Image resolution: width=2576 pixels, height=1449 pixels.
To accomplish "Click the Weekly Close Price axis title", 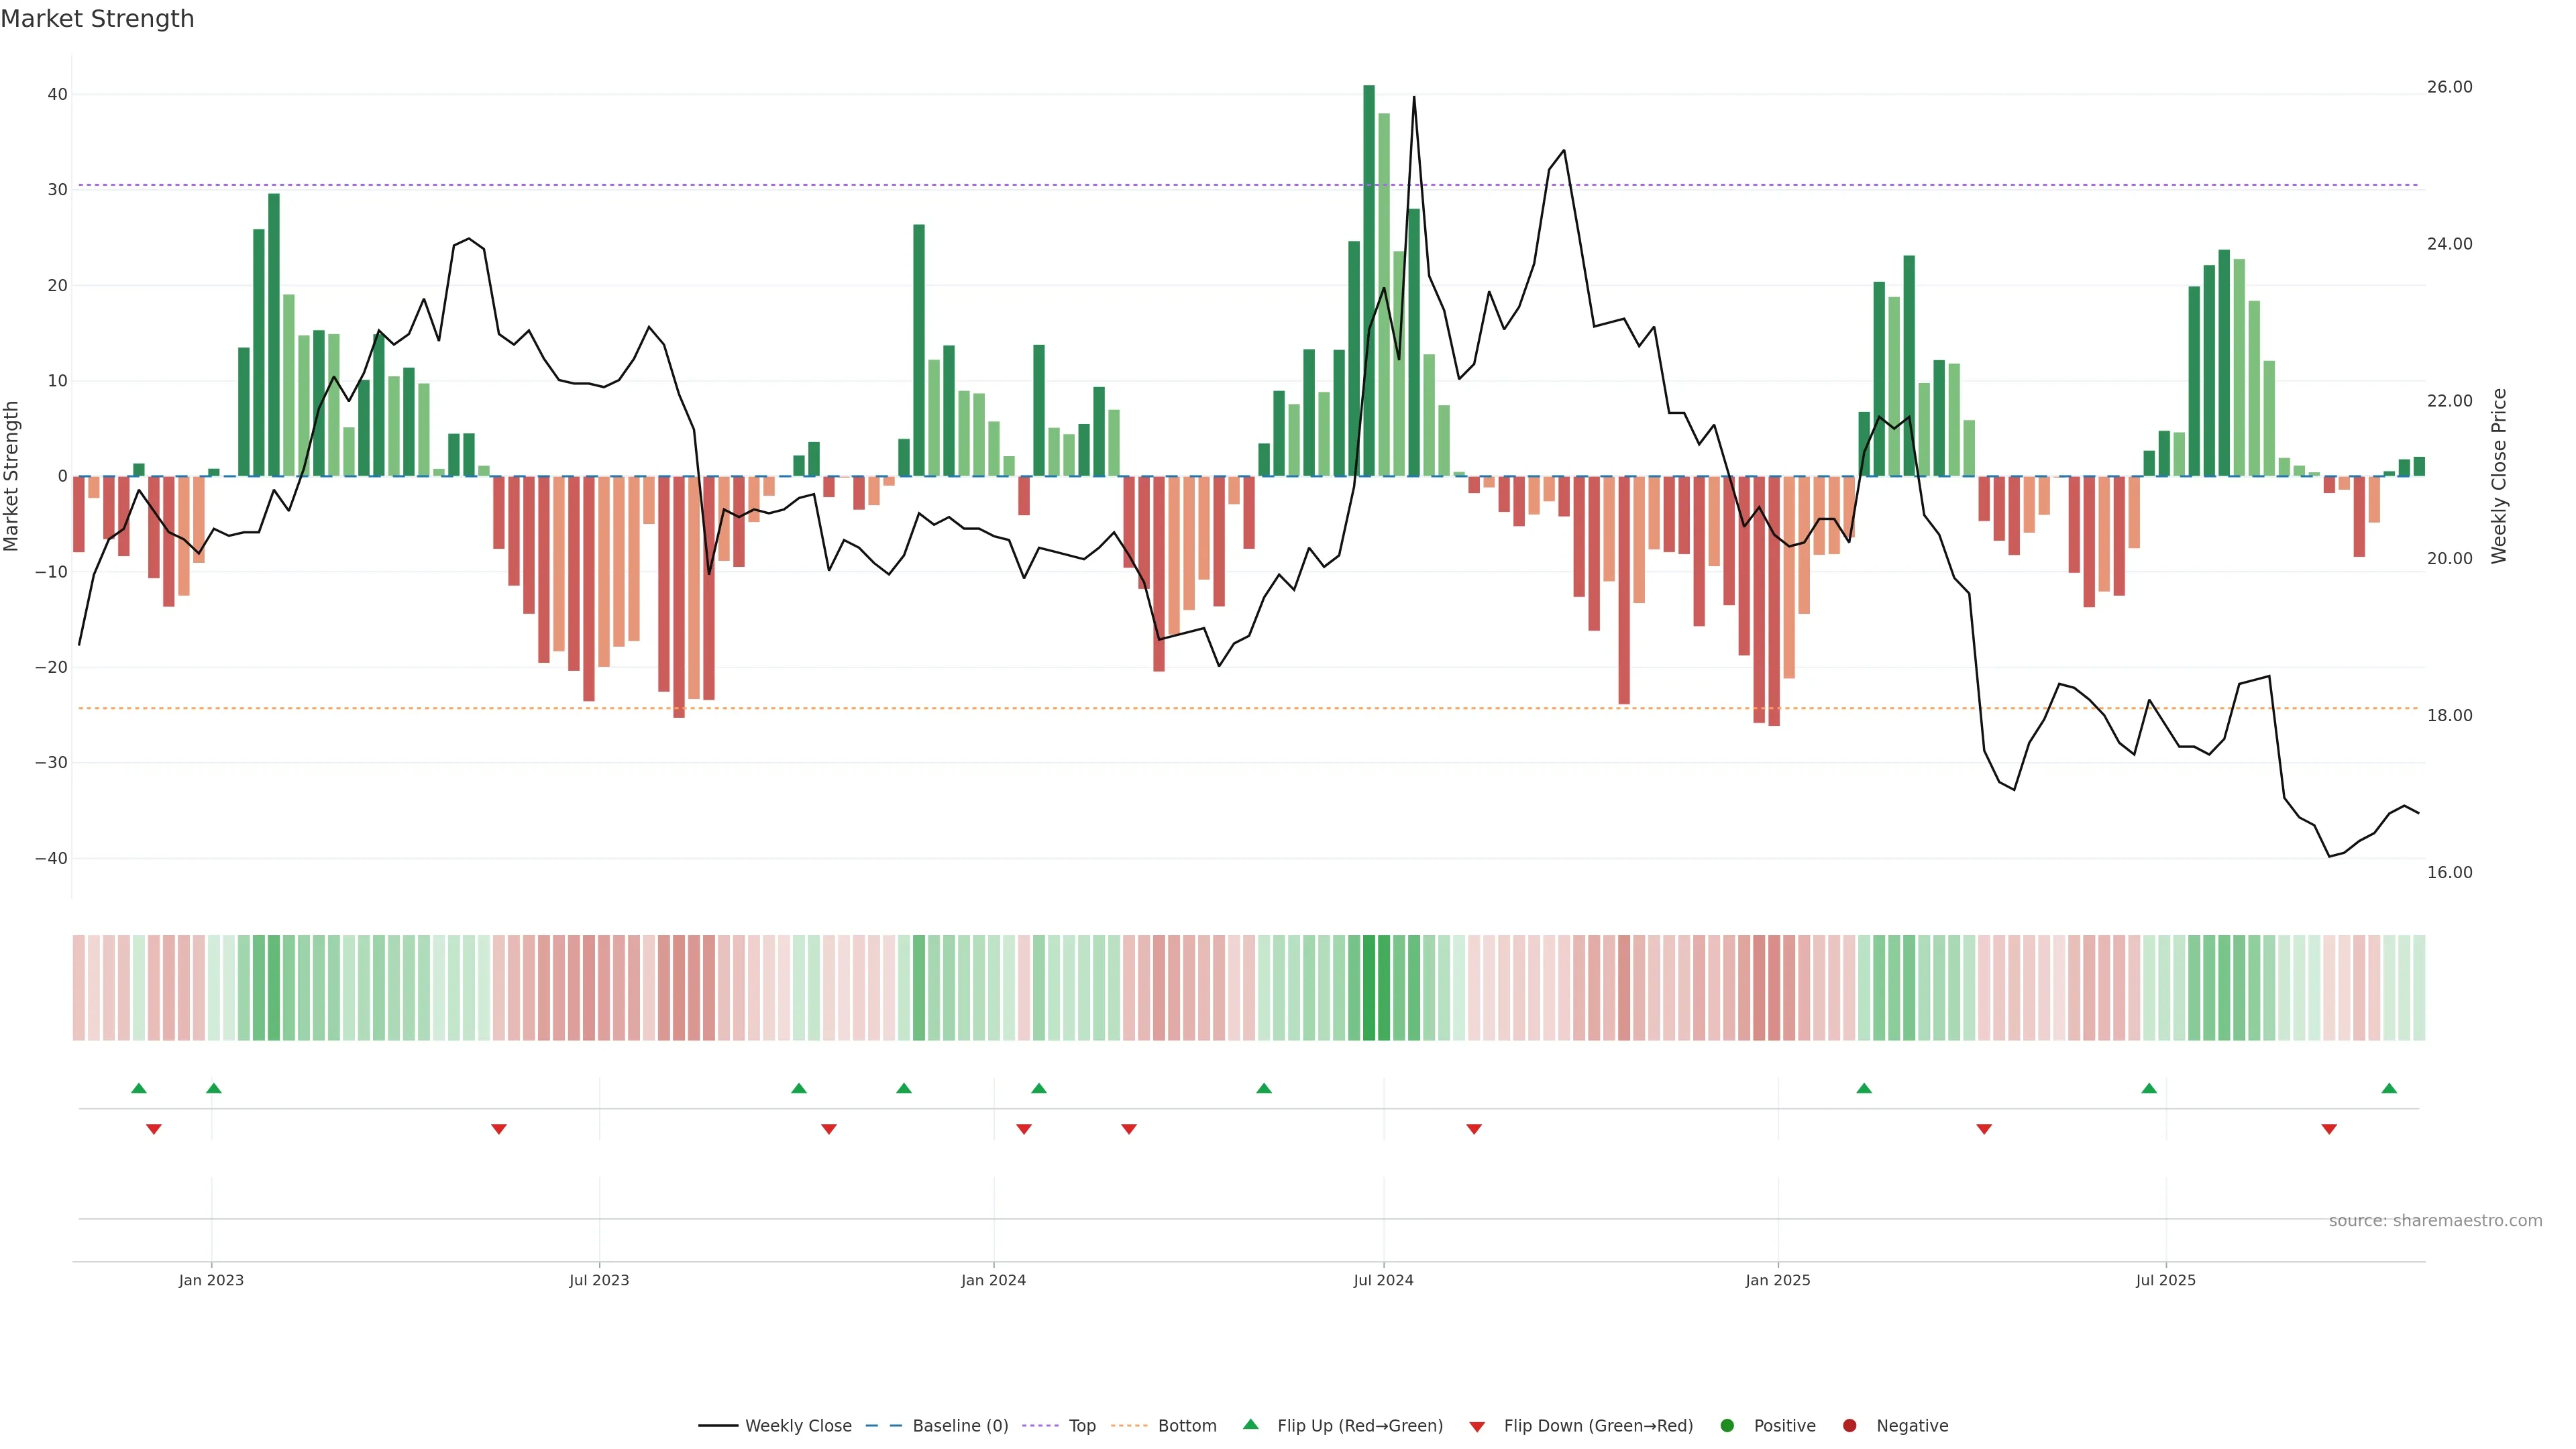I will click(x=2499, y=476).
